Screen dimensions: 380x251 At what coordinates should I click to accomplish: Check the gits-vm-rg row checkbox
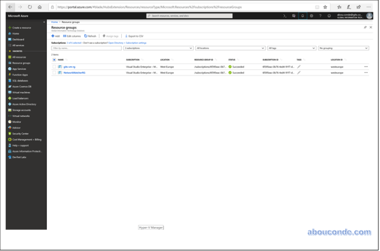[x=54, y=66]
